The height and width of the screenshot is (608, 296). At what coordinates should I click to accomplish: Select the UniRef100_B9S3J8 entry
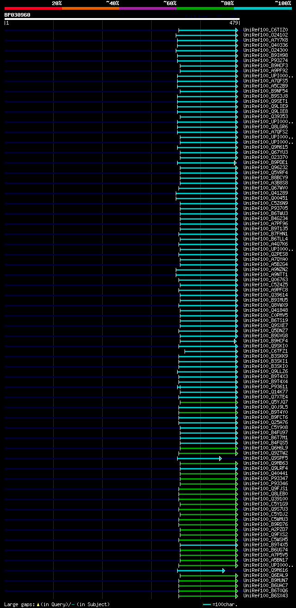(265, 96)
